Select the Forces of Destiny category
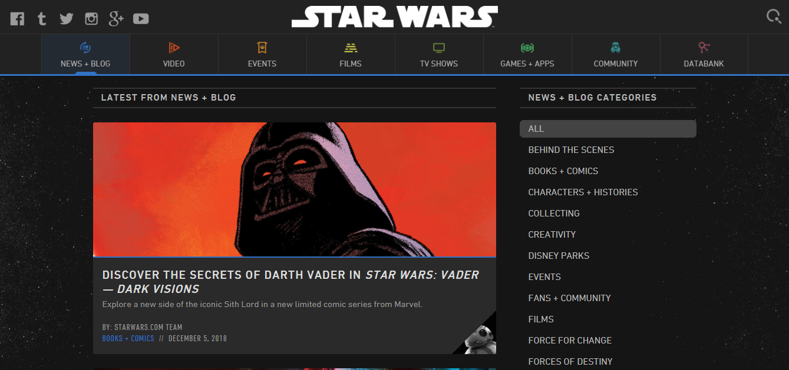 point(570,362)
